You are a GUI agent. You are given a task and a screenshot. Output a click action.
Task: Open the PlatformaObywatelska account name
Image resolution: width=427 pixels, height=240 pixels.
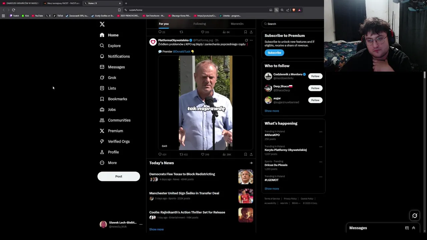(173, 40)
